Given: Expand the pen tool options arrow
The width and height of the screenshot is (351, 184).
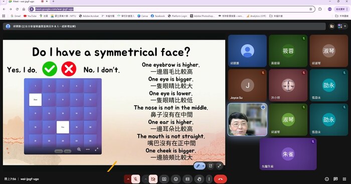Looking at the screenshot, I should [x=203, y=166].
